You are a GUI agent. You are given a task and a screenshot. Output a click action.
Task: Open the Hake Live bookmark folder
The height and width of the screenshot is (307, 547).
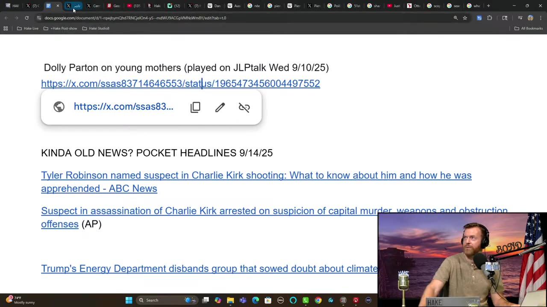pyautogui.click(x=28, y=28)
